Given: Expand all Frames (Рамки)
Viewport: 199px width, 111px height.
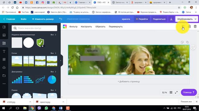Looking at the screenshot, I should click(x=53, y=90).
